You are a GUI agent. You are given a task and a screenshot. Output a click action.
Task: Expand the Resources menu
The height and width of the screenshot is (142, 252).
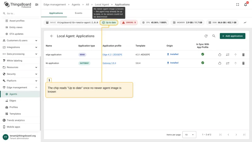pyautogui.click(x=20, y=67)
